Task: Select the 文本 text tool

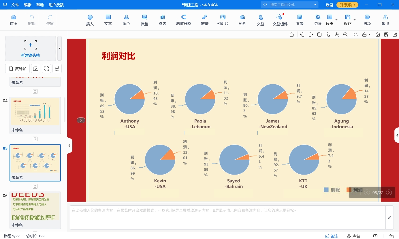Action: coord(108,20)
